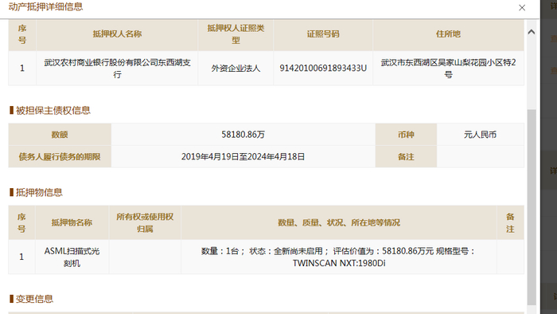Click 武汉农村商业银行股份有限公司东西湖支行 cell
This screenshot has height=314, width=557.
[117, 69]
